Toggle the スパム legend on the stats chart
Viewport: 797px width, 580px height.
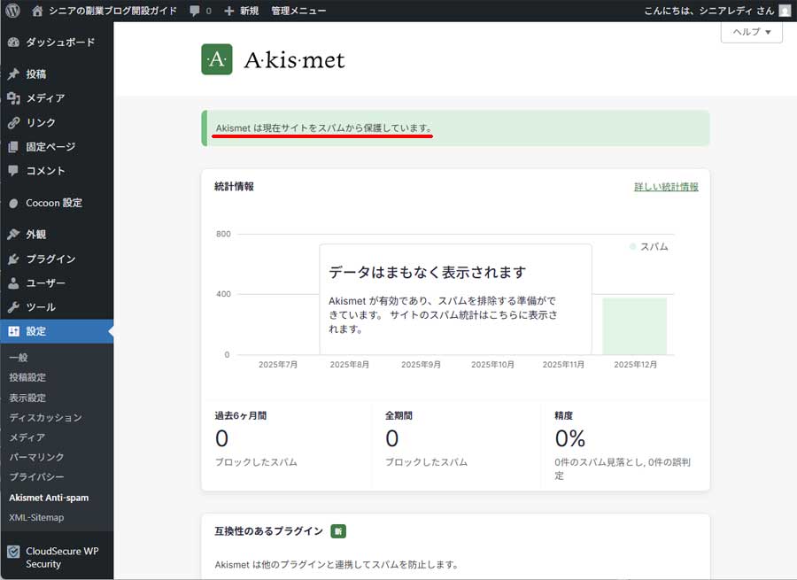pyautogui.click(x=649, y=247)
